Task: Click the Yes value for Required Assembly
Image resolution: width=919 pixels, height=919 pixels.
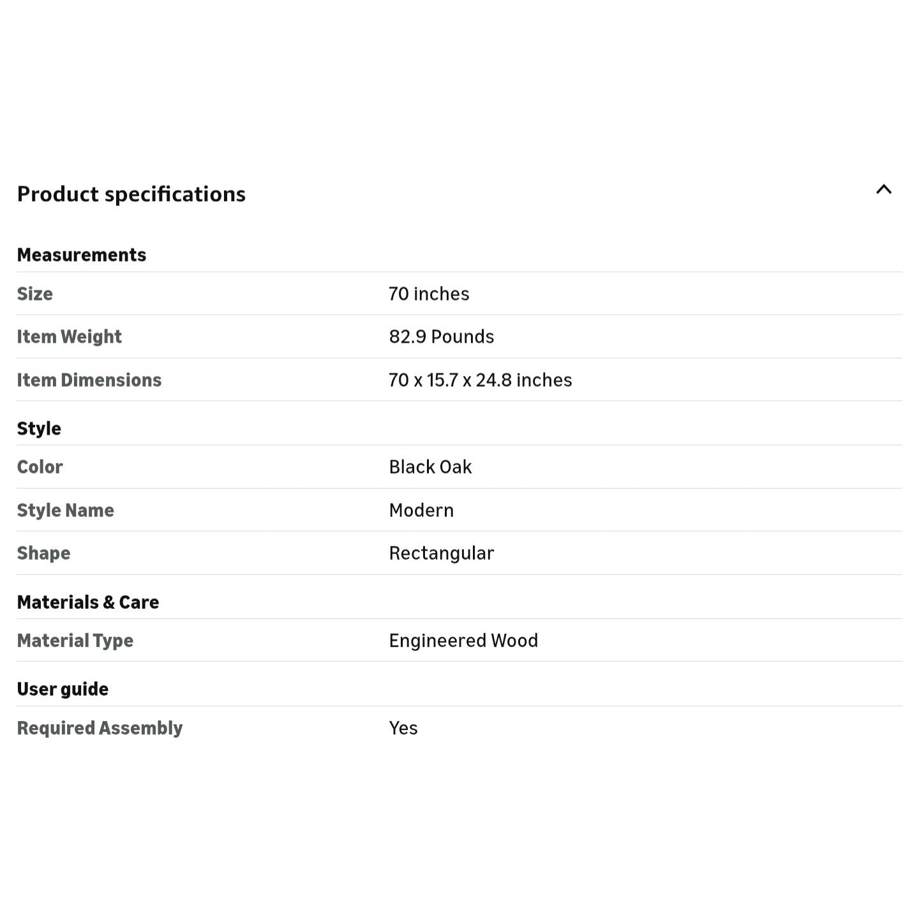Action: (x=403, y=728)
